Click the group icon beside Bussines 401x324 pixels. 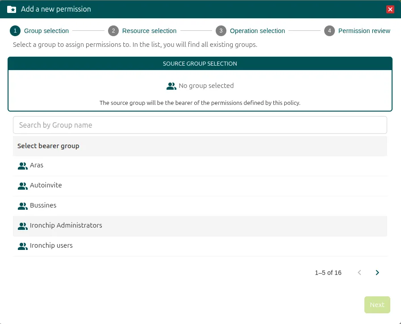click(22, 206)
